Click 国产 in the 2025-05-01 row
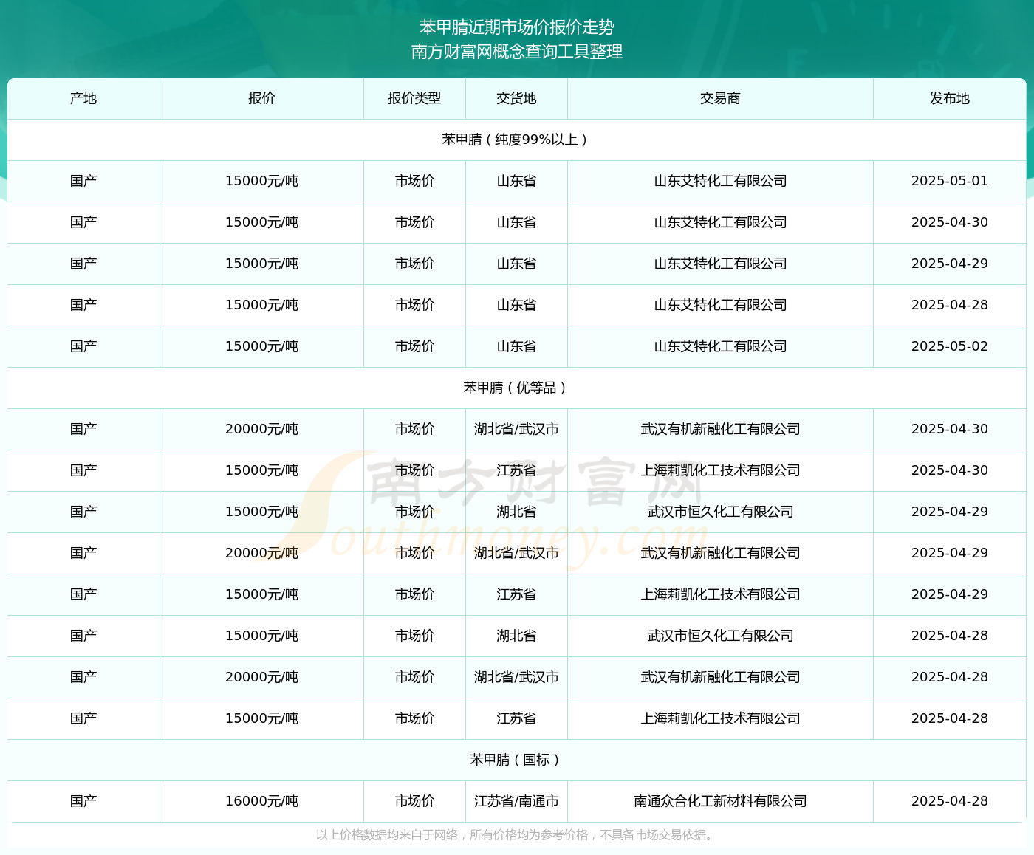The height and width of the screenshot is (855, 1034). click(x=83, y=181)
